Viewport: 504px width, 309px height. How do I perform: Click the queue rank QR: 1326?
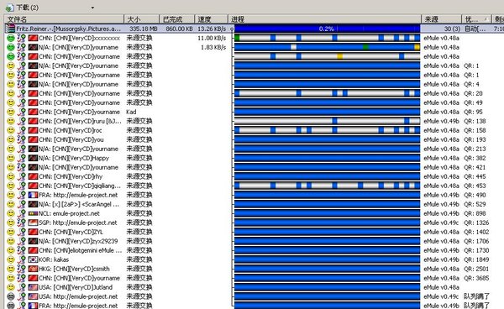pos(476,223)
